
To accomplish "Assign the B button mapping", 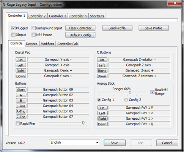I will (x=21, y=100).
